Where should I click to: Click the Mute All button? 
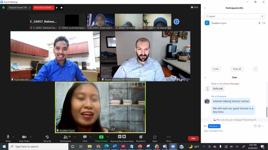point(237,69)
